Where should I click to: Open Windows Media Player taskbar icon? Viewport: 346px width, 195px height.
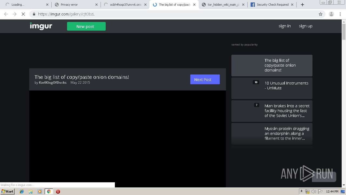tap(39, 191)
